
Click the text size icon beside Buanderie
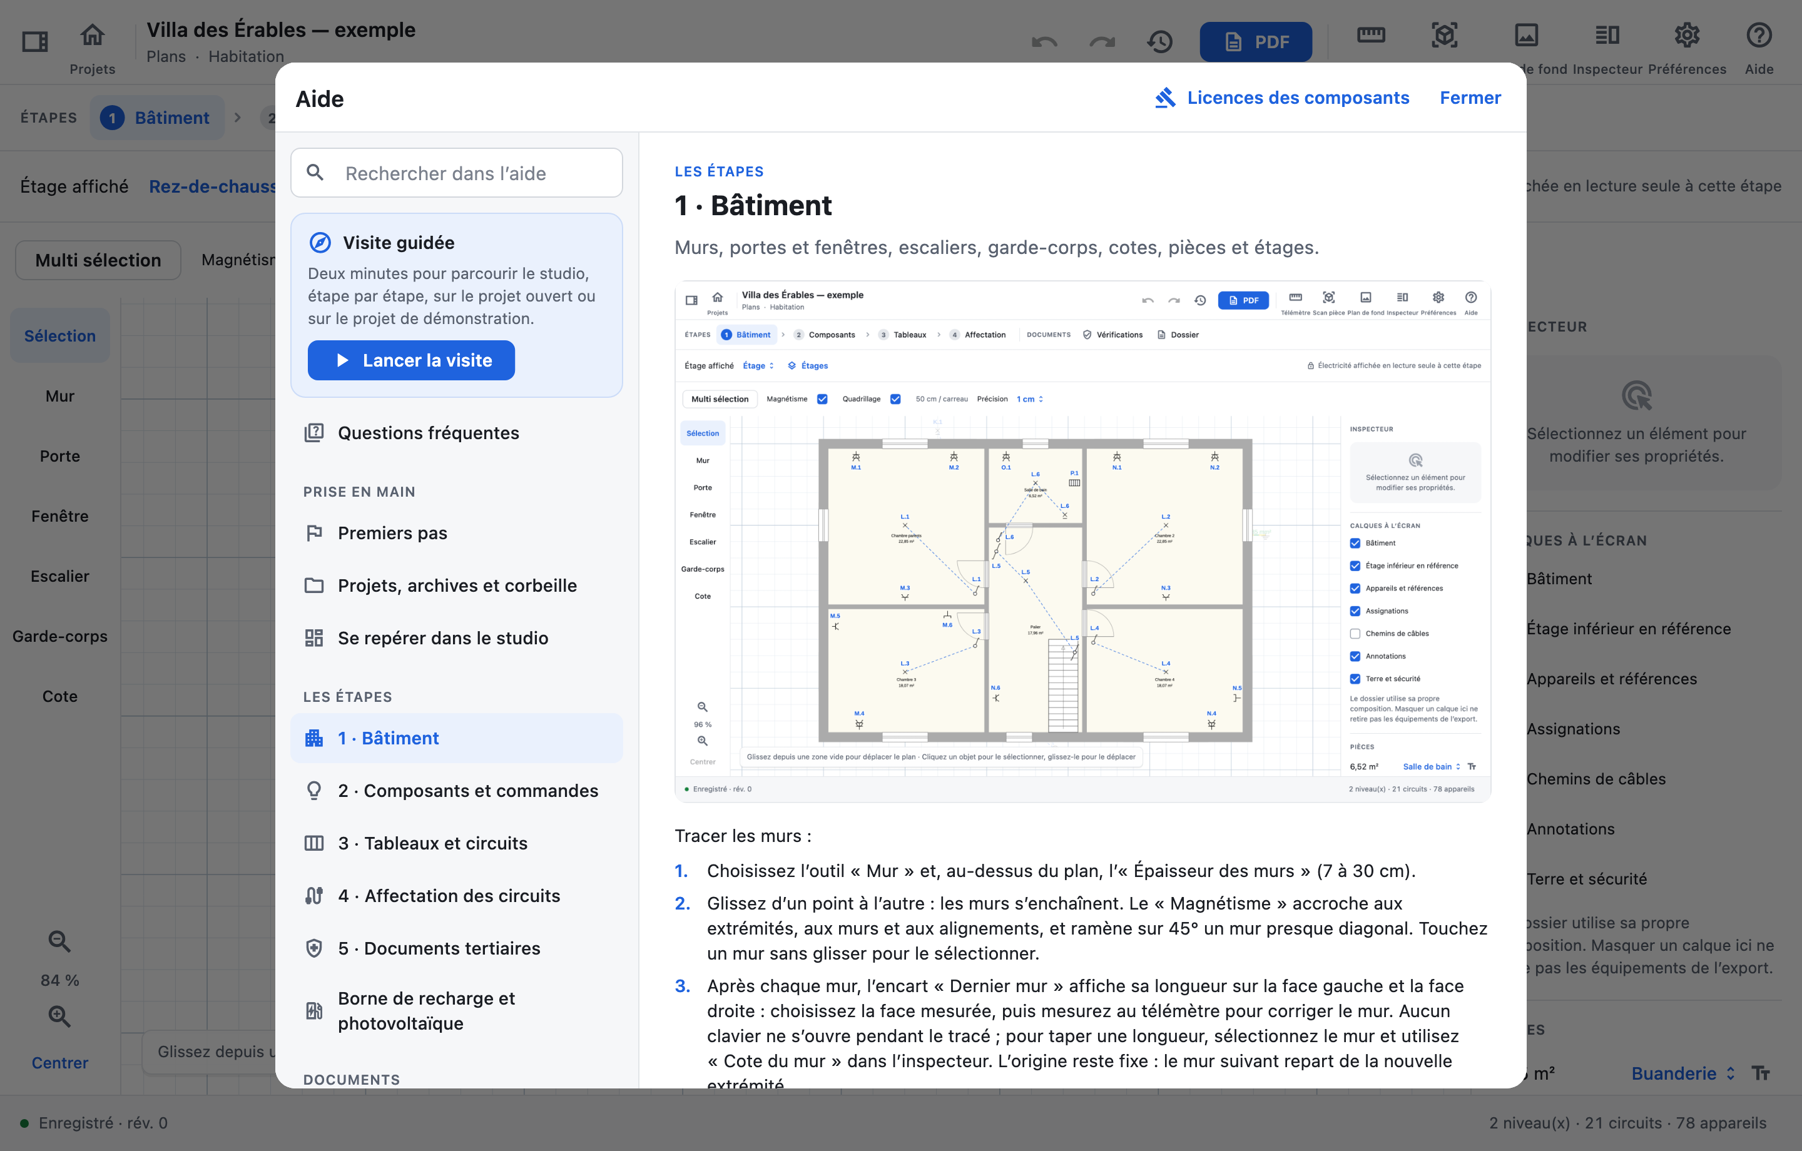(x=1761, y=1073)
